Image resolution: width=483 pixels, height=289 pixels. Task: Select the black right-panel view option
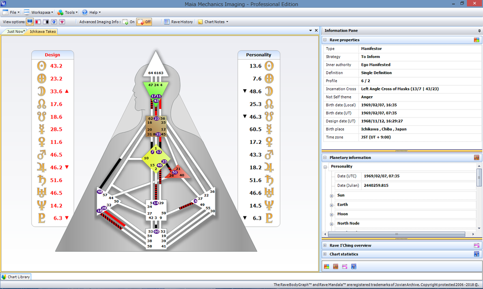pyautogui.click(x=46, y=22)
